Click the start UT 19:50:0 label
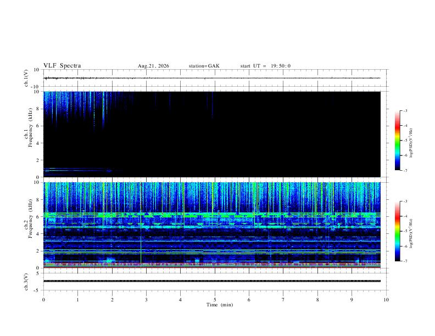Screen dimensions: 435x336 coord(265,66)
